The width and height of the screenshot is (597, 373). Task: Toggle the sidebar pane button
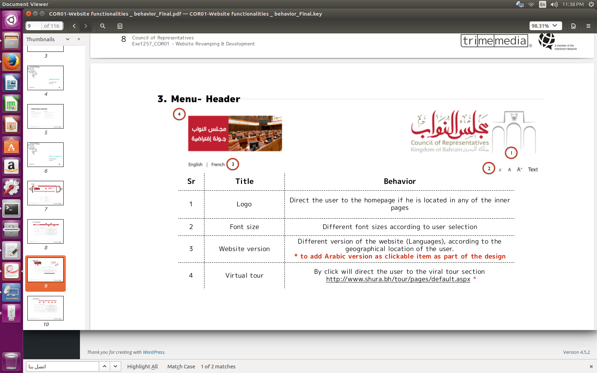120,26
